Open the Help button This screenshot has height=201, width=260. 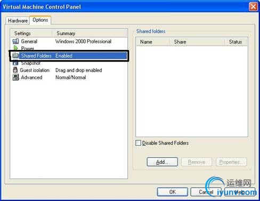point(239,192)
